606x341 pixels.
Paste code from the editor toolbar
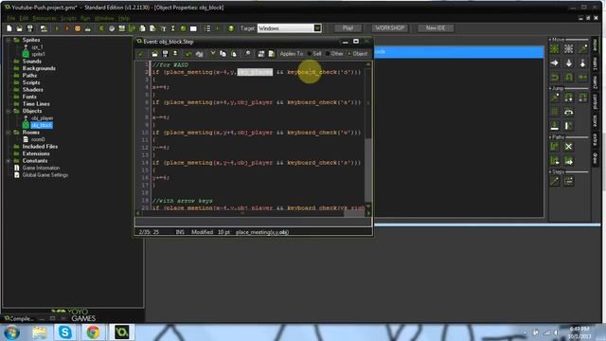pyautogui.click(x=234, y=54)
